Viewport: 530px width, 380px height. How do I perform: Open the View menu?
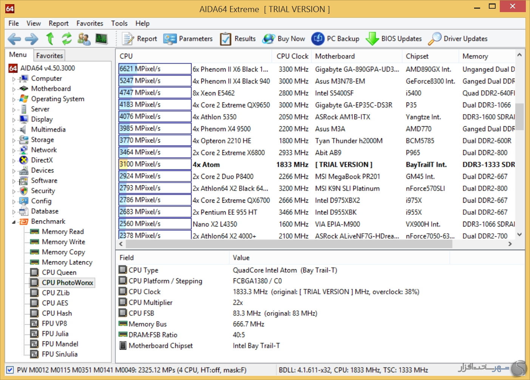click(x=34, y=23)
